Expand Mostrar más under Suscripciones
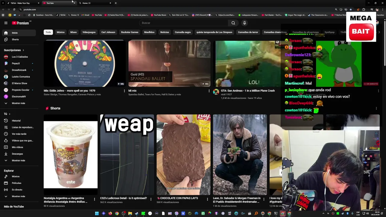386x217 pixels. pos(20,103)
